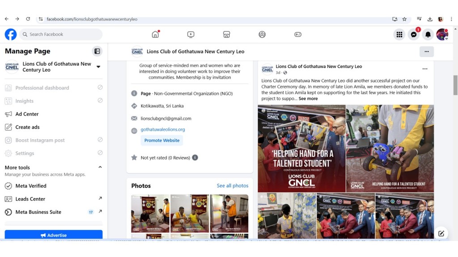Open the gothatuwaleolions.org website link

point(163,129)
